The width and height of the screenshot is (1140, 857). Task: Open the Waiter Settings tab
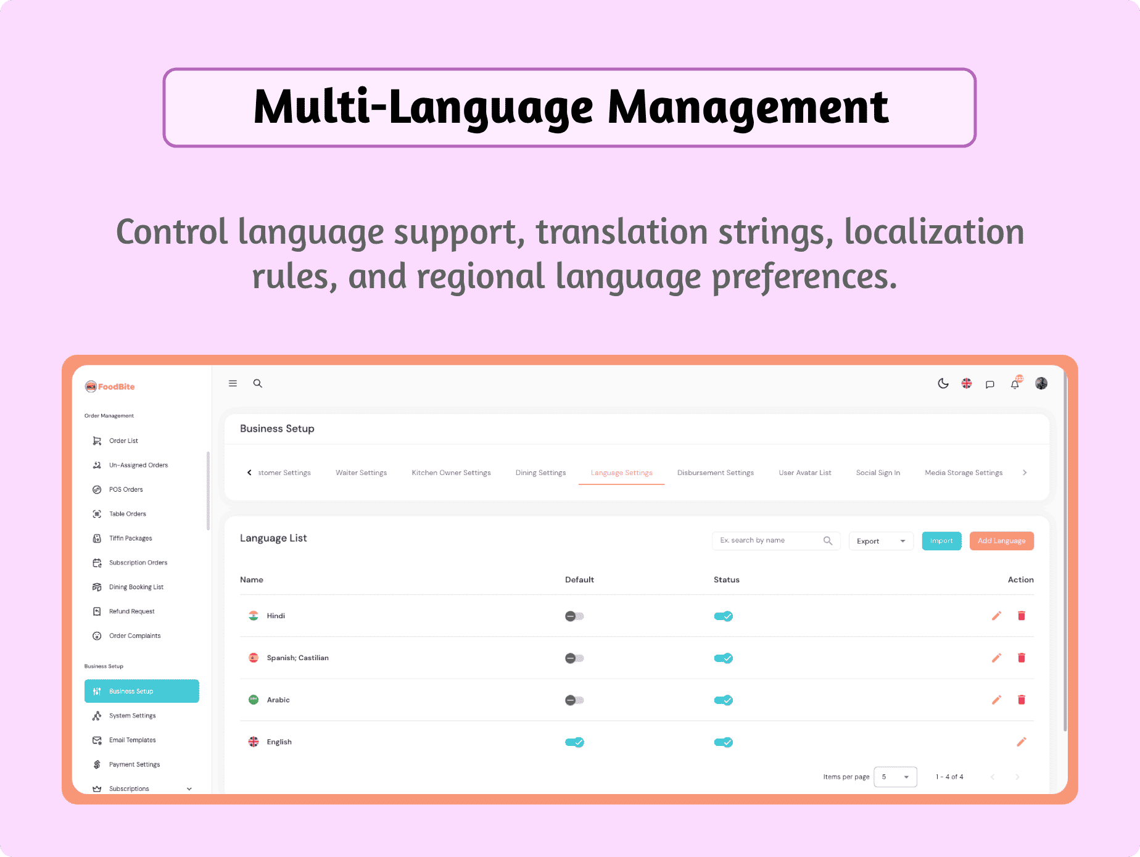[x=361, y=473]
